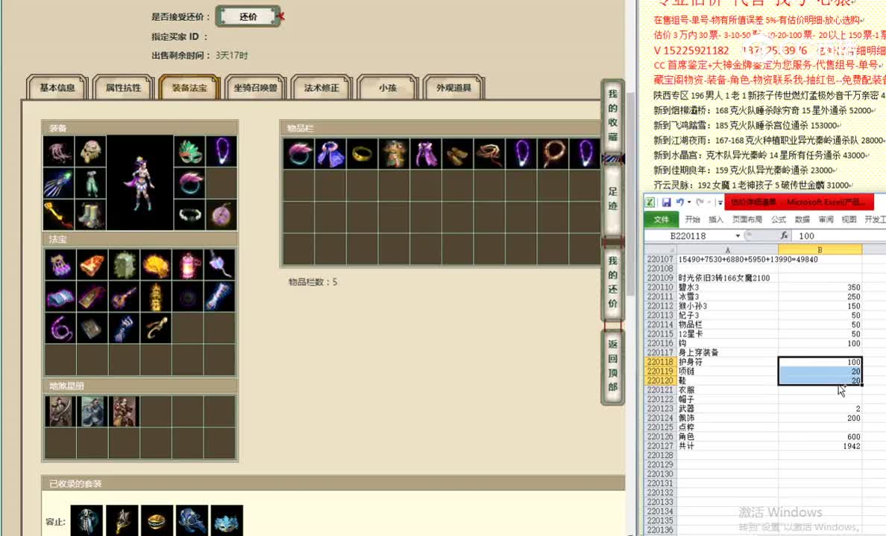Click the Excel cell containing 时光依旧3转166女魔2100
This screenshot has height=536, width=886.
[727, 278]
